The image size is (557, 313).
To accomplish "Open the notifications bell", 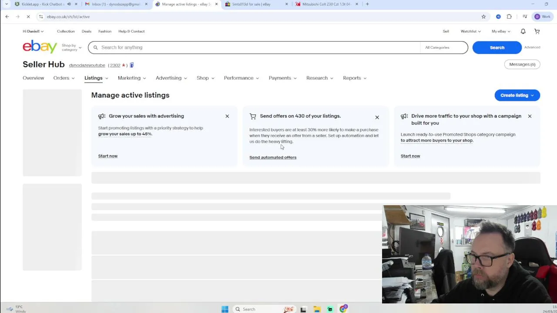I will coord(523,31).
